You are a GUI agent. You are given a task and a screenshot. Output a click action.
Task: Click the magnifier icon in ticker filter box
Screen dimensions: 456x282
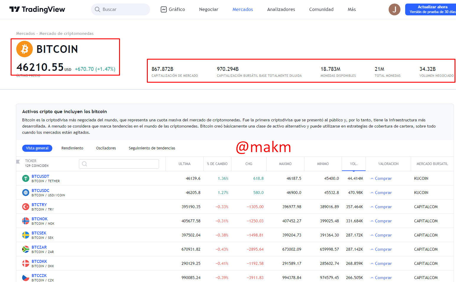tap(85, 164)
